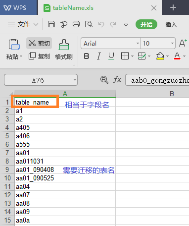Select the cell with value a1
This screenshot has width=189, height=226.
pyautogui.click(x=65, y=111)
